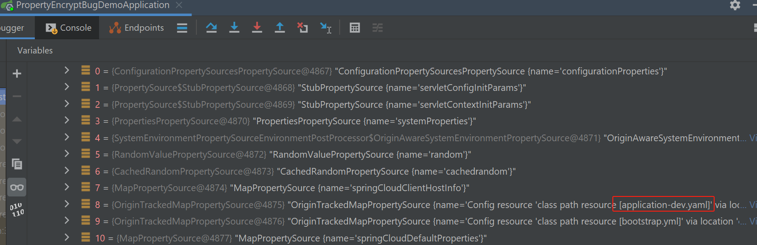
Task: Expand variable 0 ConfigurationPropertySourcesPropertySource
Action: 67,70
